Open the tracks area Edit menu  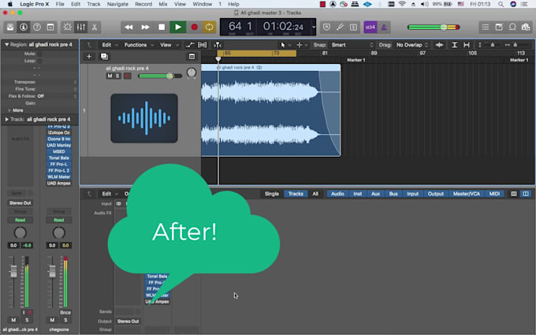[110, 45]
